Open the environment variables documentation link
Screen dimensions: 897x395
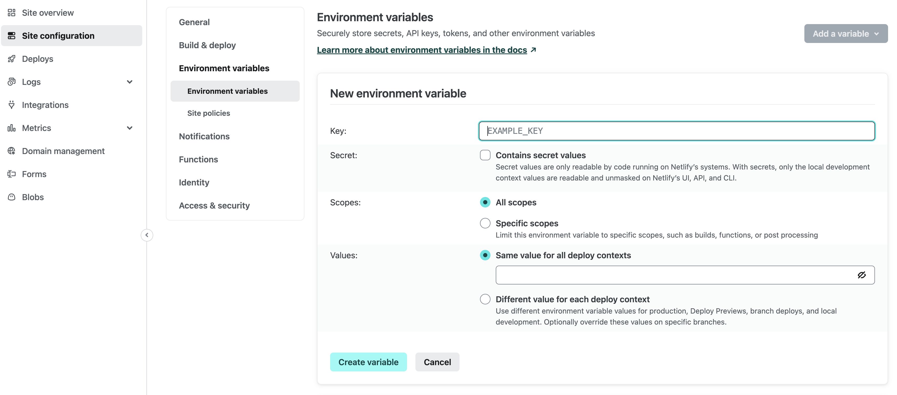pyautogui.click(x=422, y=50)
